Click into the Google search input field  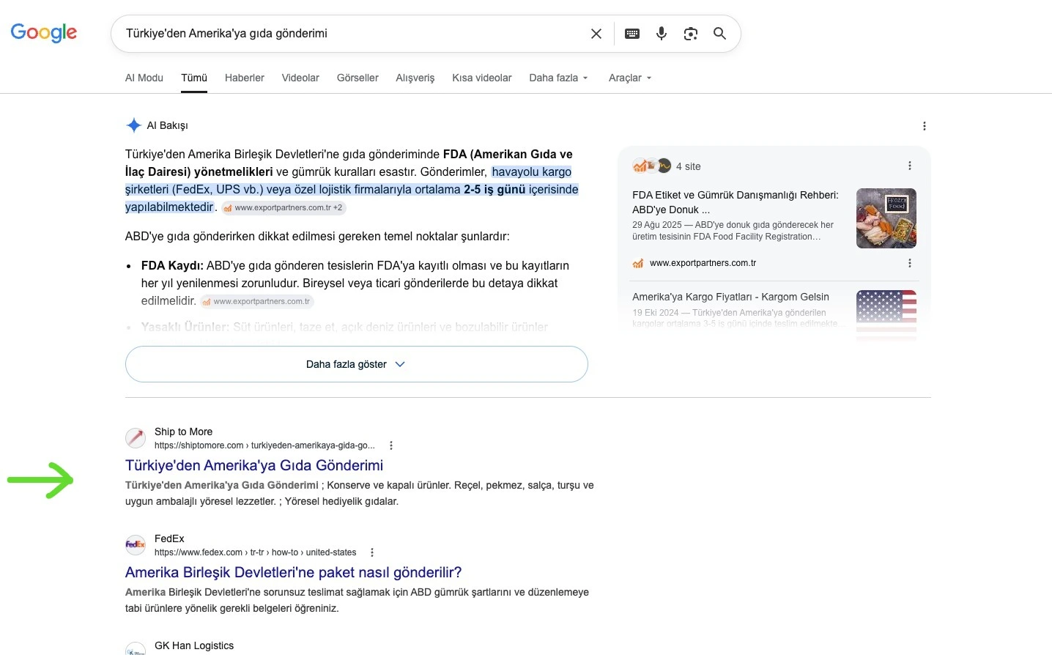pyautogui.click(x=352, y=34)
